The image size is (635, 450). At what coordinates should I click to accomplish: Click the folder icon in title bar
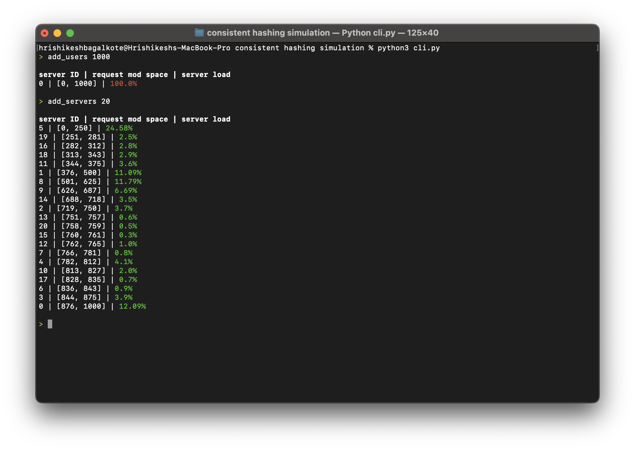tap(199, 33)
